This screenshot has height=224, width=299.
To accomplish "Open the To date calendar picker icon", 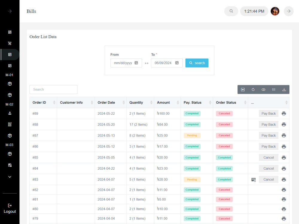I will tap(177, 63).
